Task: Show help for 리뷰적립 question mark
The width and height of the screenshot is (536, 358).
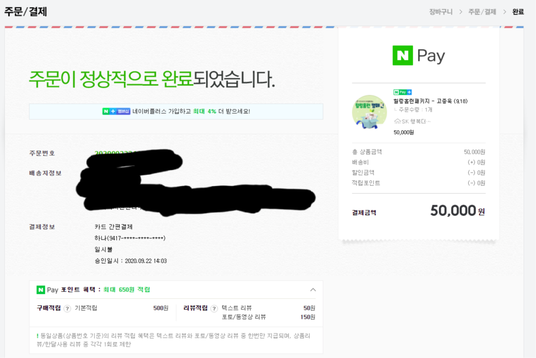Action: (214, 308)
